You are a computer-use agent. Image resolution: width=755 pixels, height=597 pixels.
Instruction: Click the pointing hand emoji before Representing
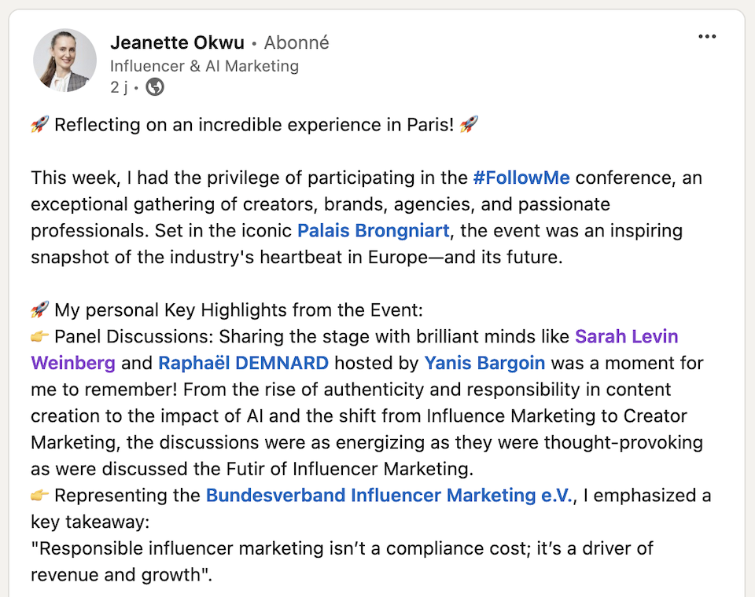[x=40, y=495]
